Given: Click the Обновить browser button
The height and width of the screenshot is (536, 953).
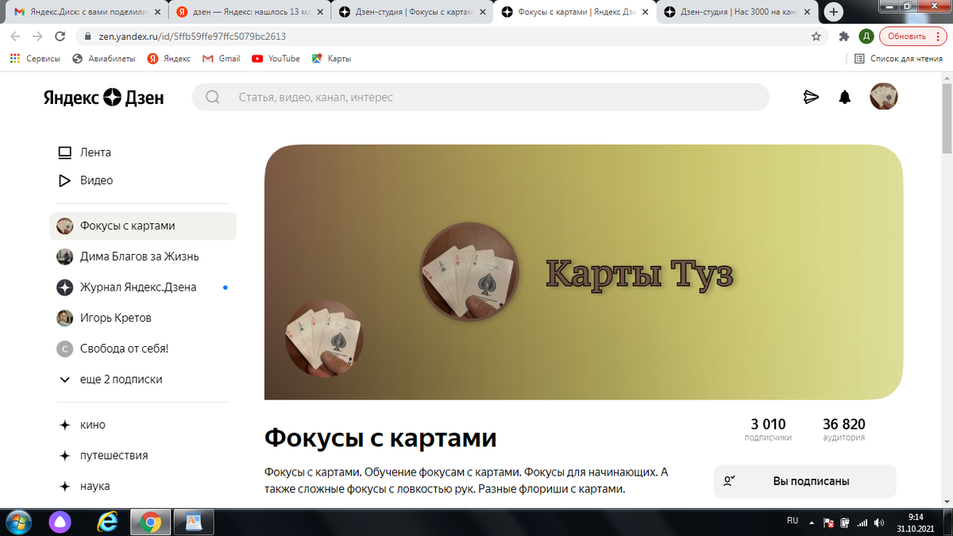Looking at the screenshot, I should pyautogui.click(x=908, y=36).
